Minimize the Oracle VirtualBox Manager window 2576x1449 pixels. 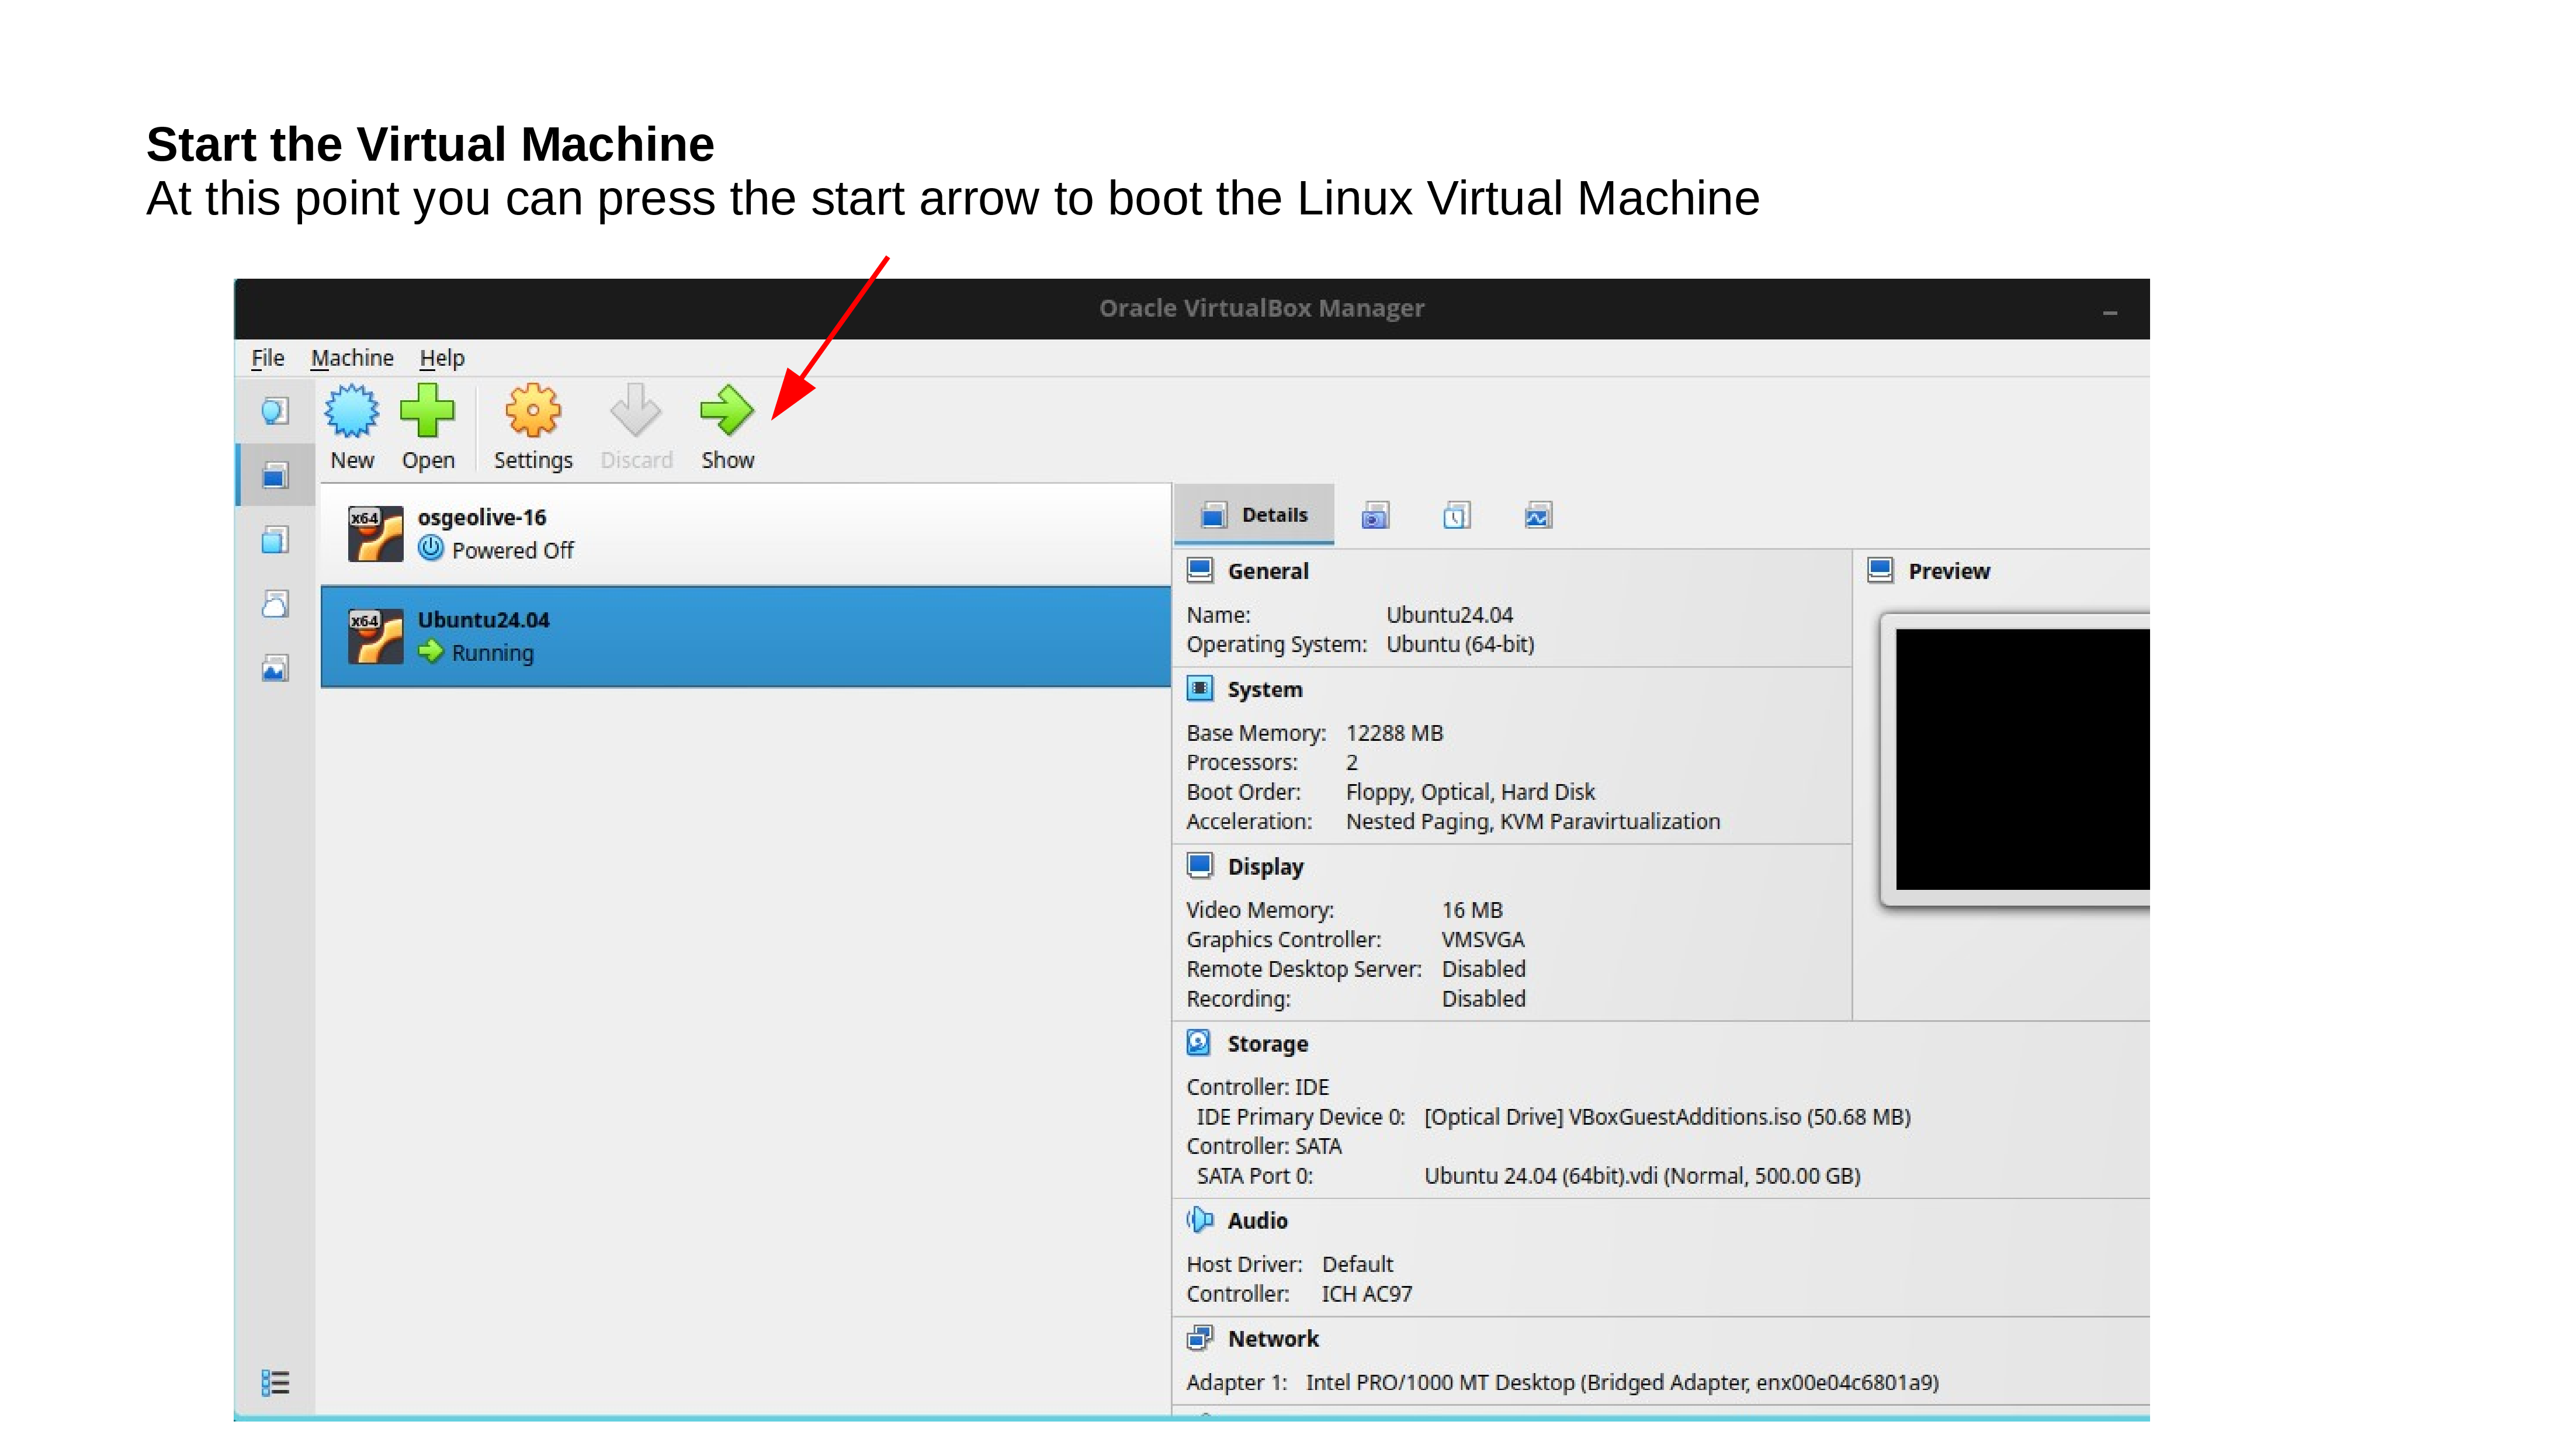pyautogui.click(x=2110, y=312)
